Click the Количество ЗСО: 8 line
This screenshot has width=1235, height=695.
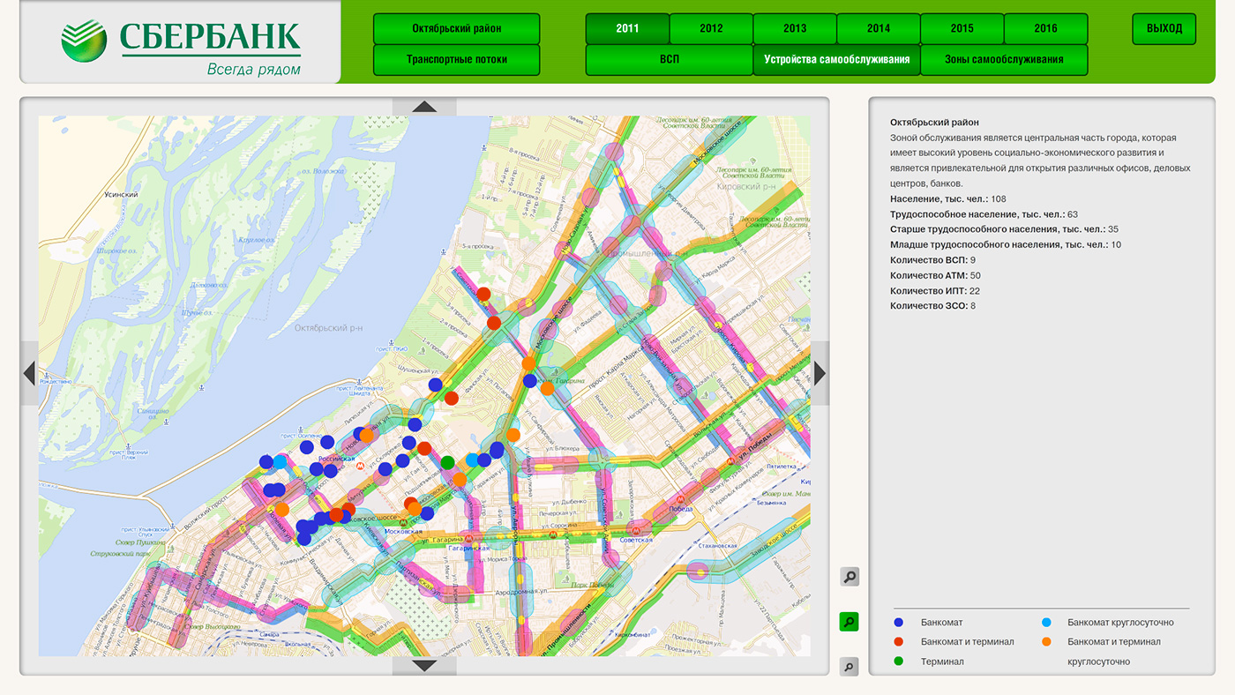click(x=933, y=306)
